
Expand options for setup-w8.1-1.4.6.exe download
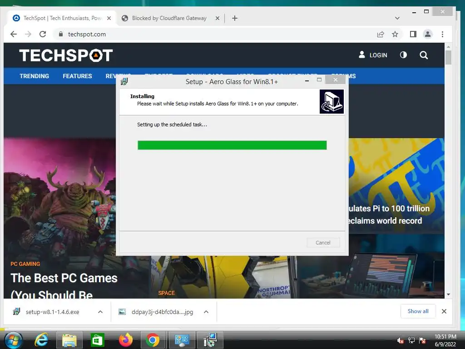coord(100,312)
